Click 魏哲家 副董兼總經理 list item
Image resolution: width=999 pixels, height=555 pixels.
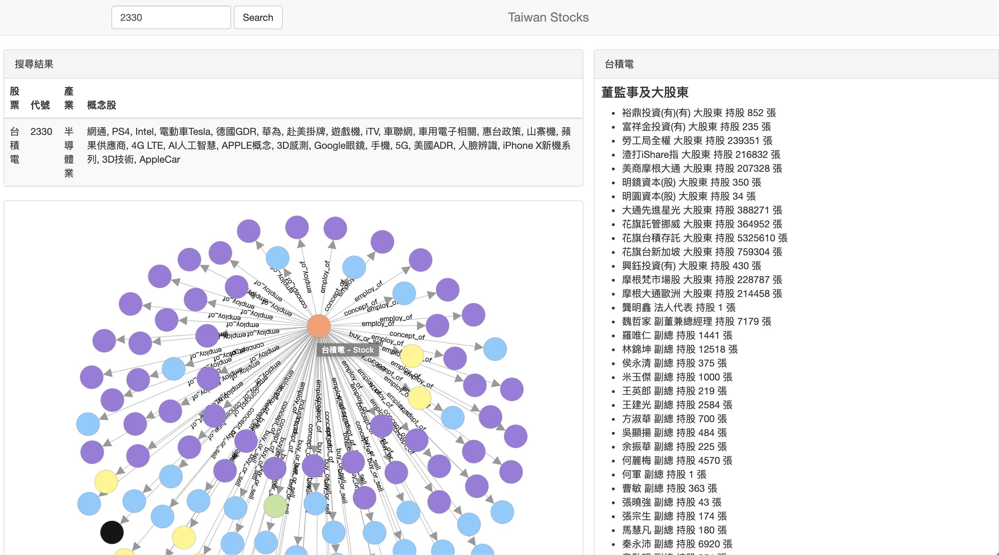[696, 321]
